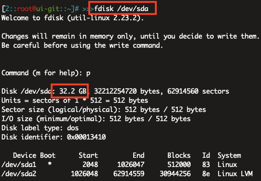Click the Disk identifier value 0x00013410
Image resolution: width=261 pixels, height=181 pixels.
[86, 137]
